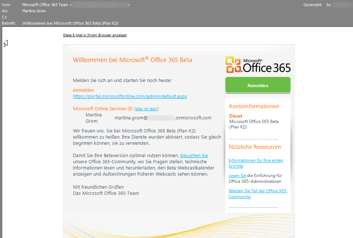Follow the 'besuchen Sie' community link
This screenshot has width=353, height=238.
(194, 155)
